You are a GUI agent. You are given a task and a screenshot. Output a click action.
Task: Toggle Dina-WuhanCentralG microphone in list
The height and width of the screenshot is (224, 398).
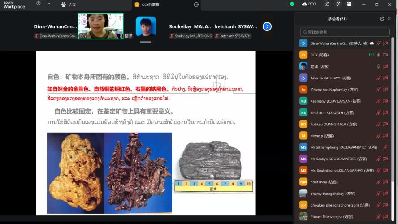(x=378, y=43)
